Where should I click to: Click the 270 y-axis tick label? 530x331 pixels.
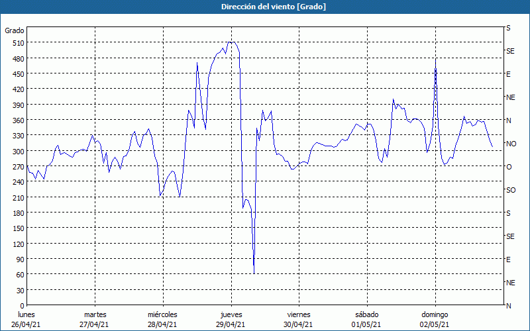click(x=19, y=167)
